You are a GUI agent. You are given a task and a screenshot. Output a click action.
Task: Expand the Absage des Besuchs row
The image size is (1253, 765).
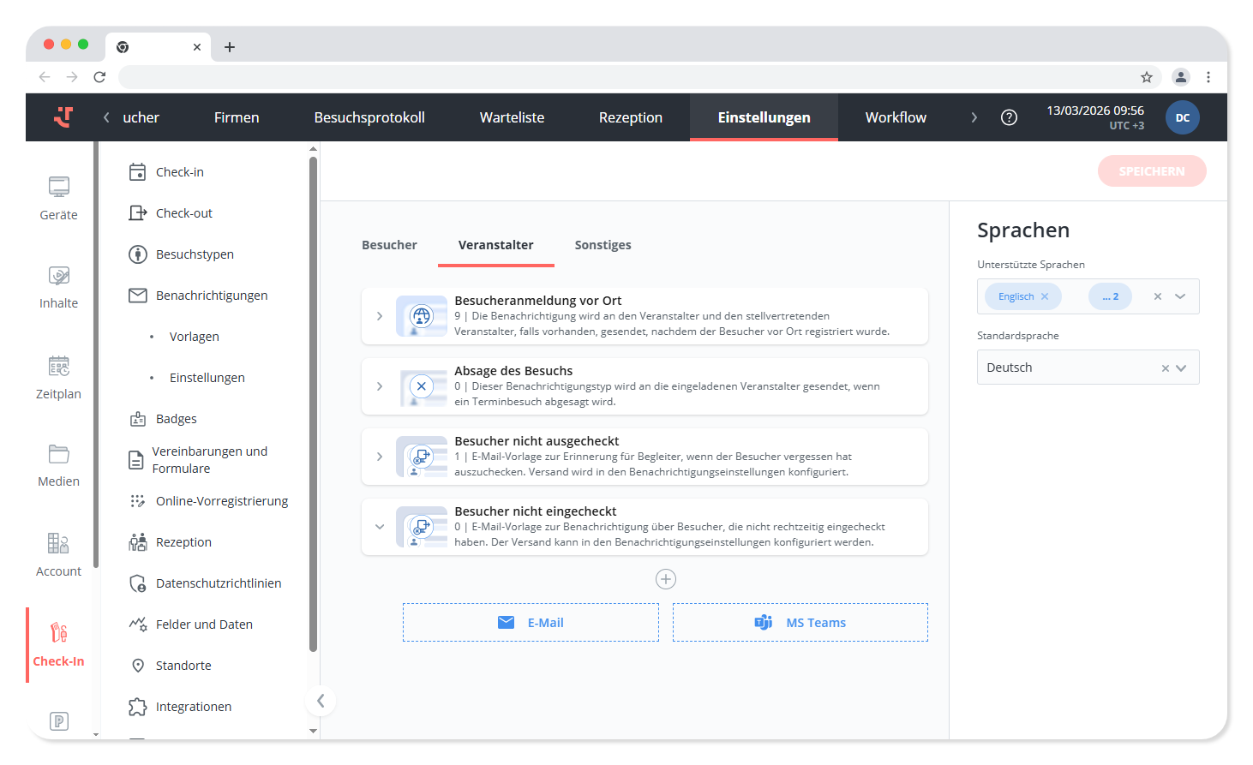[x=380, y=386]
